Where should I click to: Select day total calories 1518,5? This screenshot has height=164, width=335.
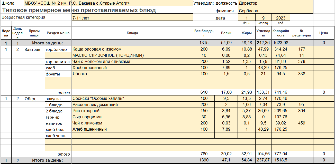coord(280,160)
